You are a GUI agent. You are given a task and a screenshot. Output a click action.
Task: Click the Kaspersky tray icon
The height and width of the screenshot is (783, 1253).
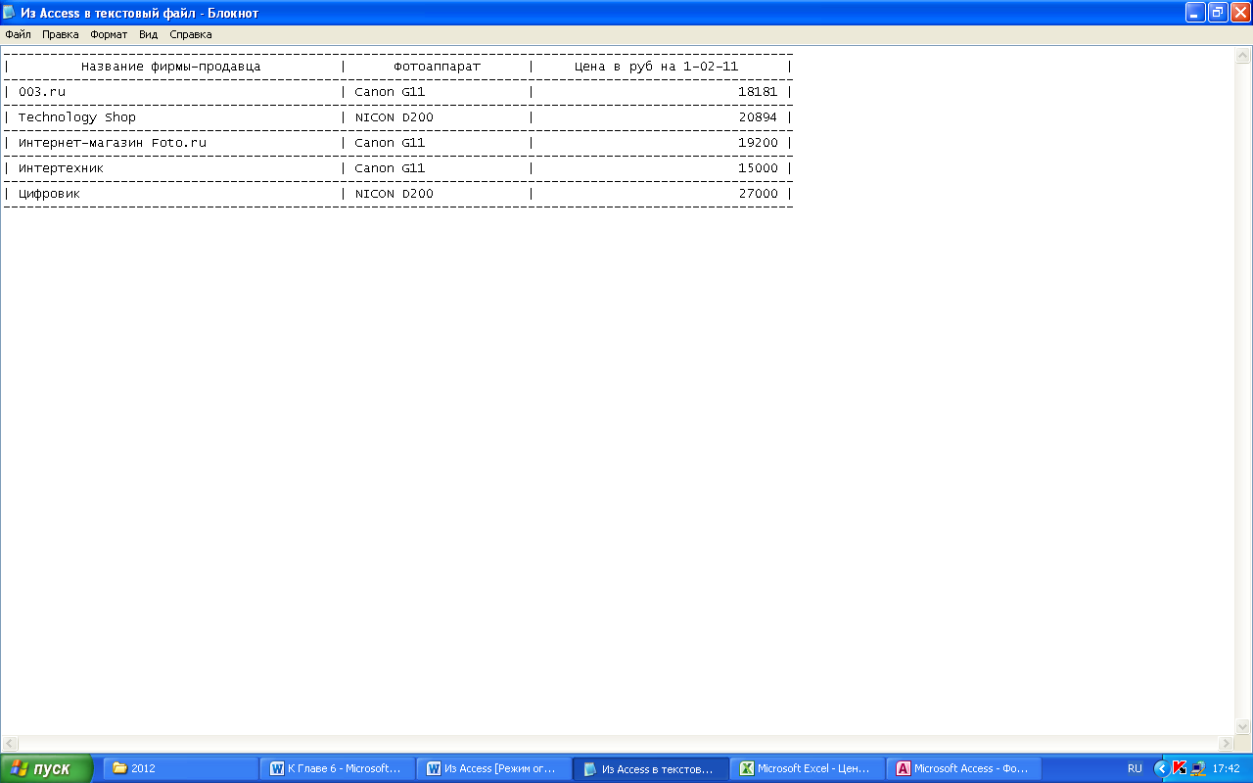1180,768
